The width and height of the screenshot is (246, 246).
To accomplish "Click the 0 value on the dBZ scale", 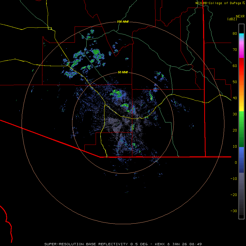I will coord(236,163).
